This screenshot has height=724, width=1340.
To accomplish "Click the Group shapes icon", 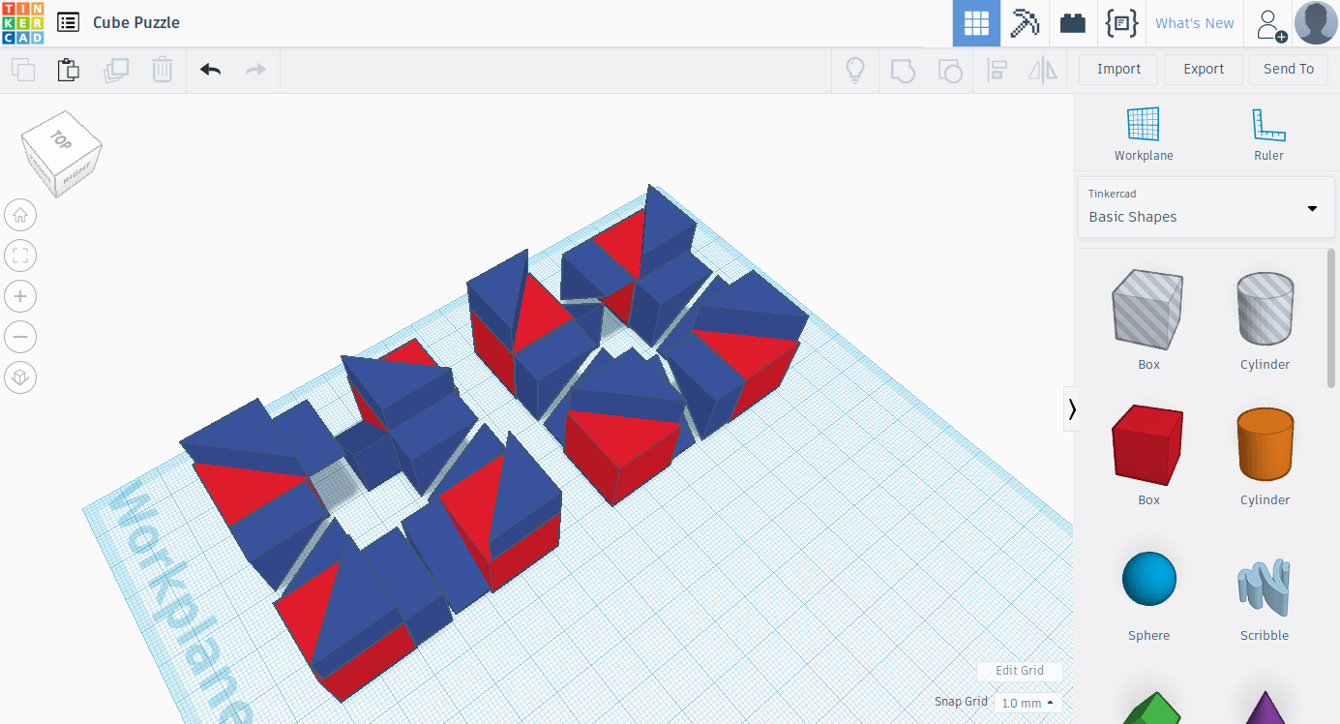I will click(903, 70).
